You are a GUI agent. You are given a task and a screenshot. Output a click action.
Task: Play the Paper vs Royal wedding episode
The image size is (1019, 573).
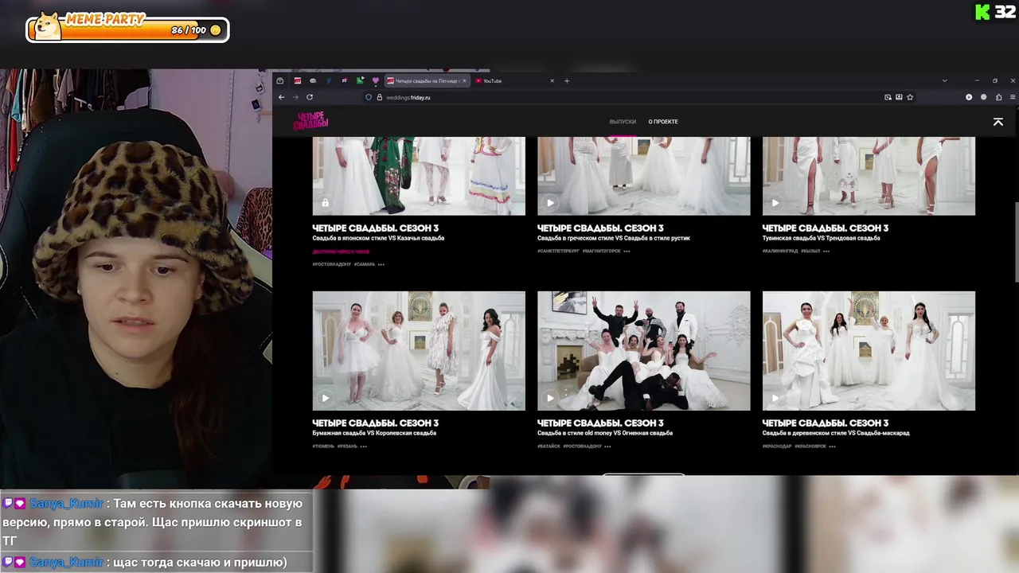(x=325, y=398)
